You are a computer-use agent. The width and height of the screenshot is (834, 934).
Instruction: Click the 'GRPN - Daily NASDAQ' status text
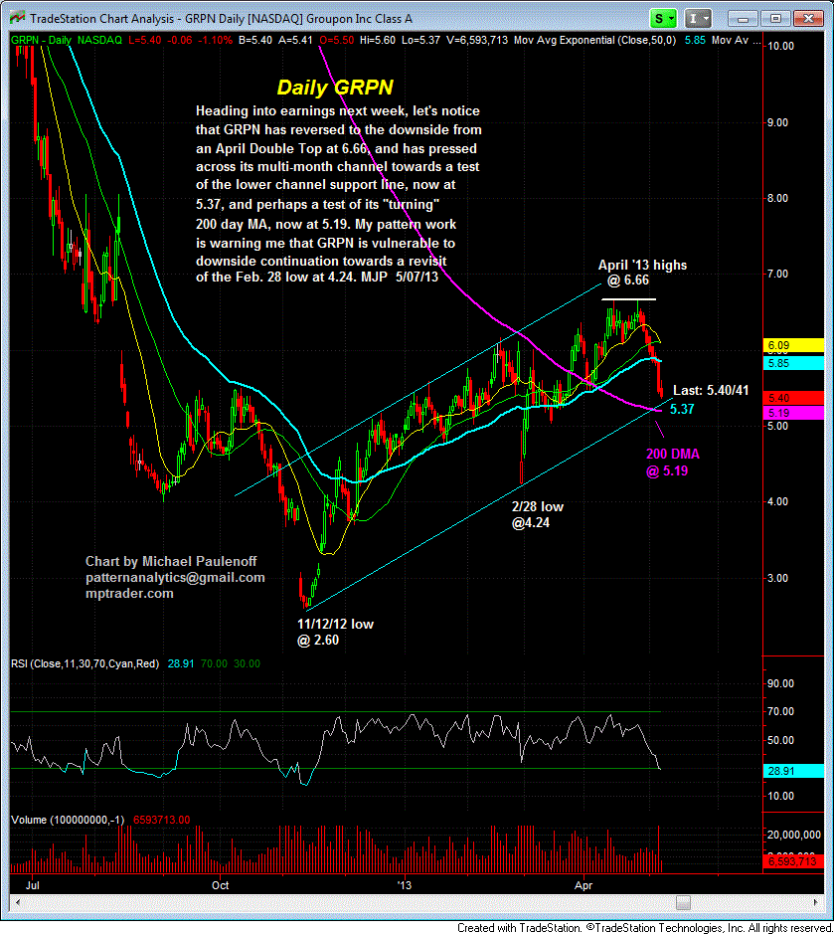pos(66,40)
